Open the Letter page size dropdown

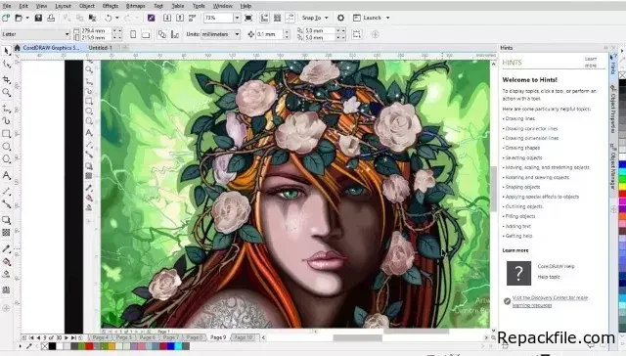[67, 34]
